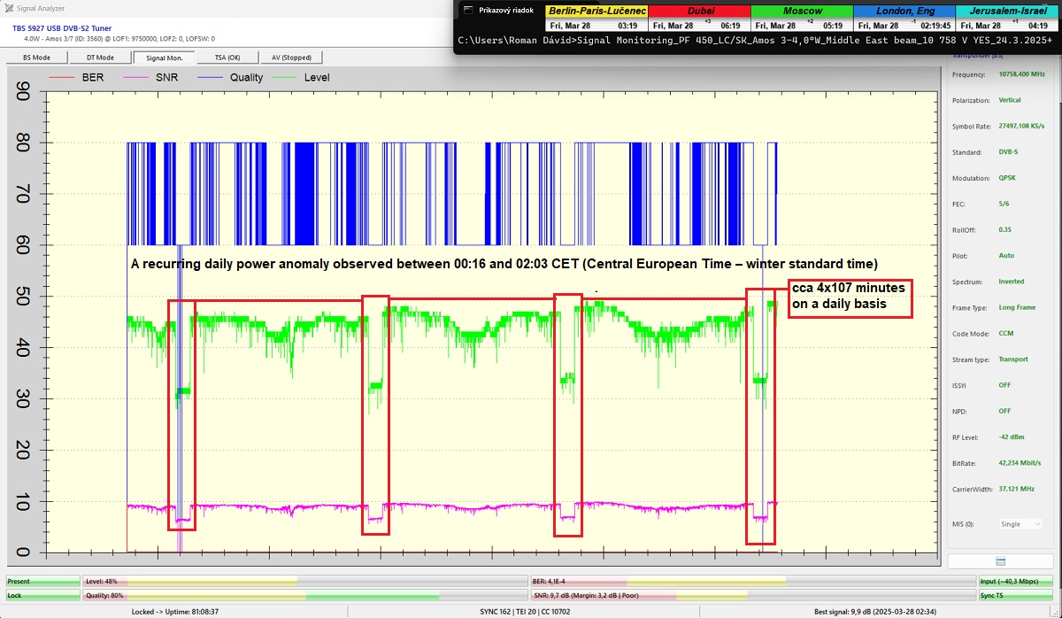This screenshot has width=1062, height=618.
Task: Click the magenta SNR legend line
Action: [x=136, y=77]
